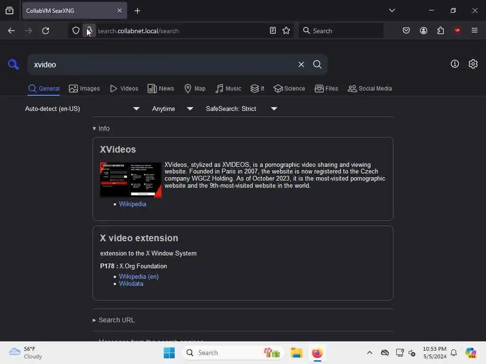Switch to the Music category tab

click(228, 89)
